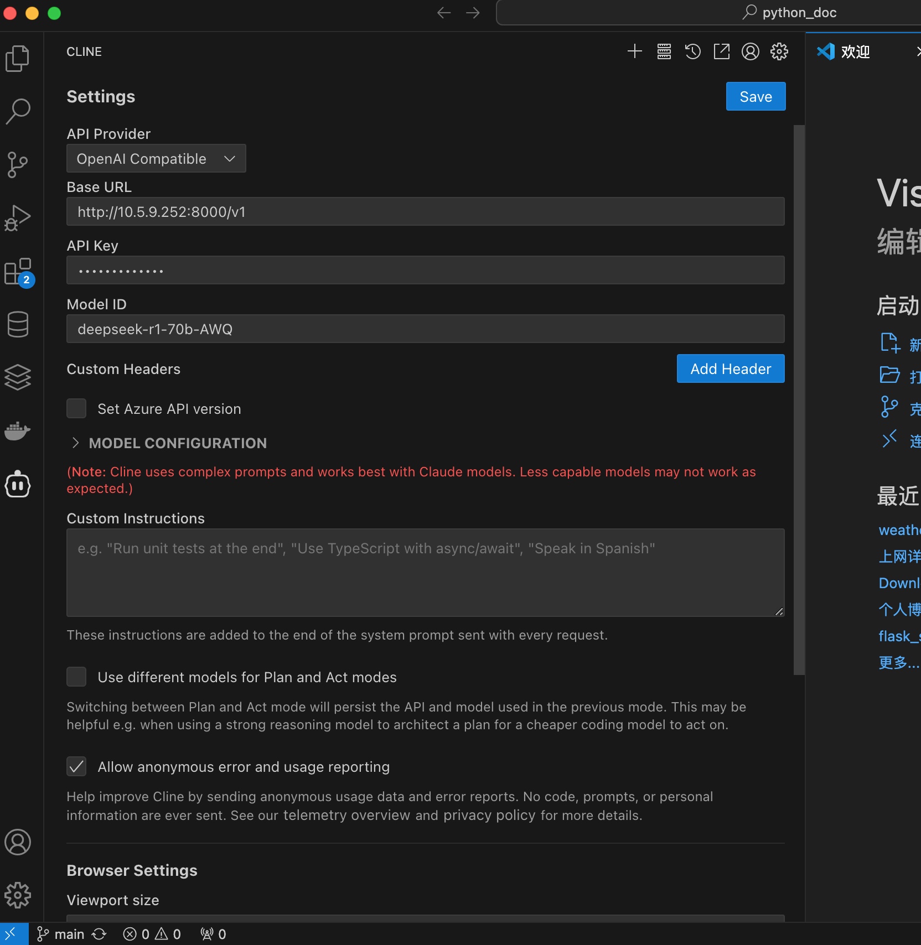Click the python_doc command center search

click(708, 13)
